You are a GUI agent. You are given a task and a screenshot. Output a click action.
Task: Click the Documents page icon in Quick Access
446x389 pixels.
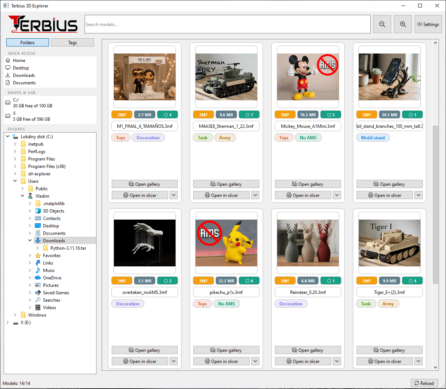click(x=8, y=82)
